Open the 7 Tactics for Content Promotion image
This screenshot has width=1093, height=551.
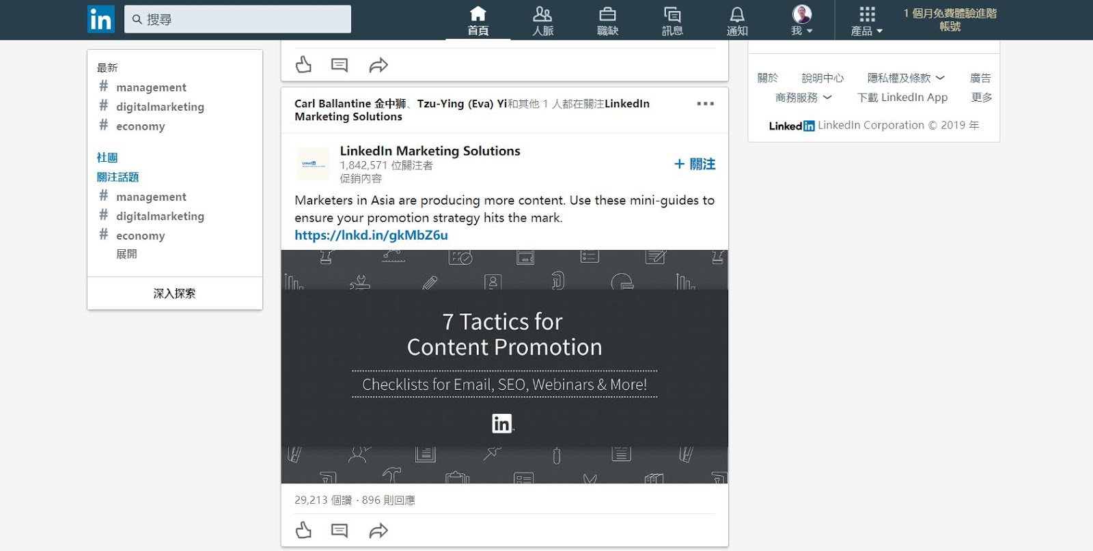[x=505, y=367]
